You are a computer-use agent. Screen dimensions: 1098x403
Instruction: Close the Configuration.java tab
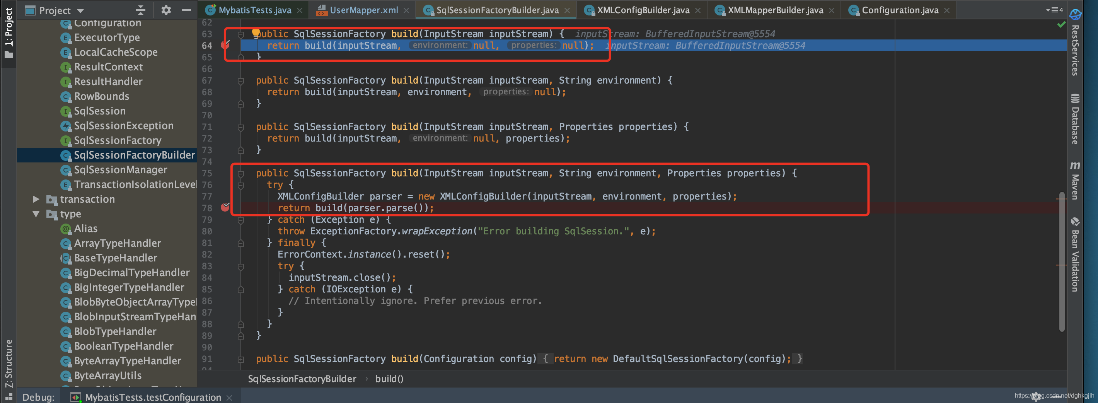click(x=947, y=10)
